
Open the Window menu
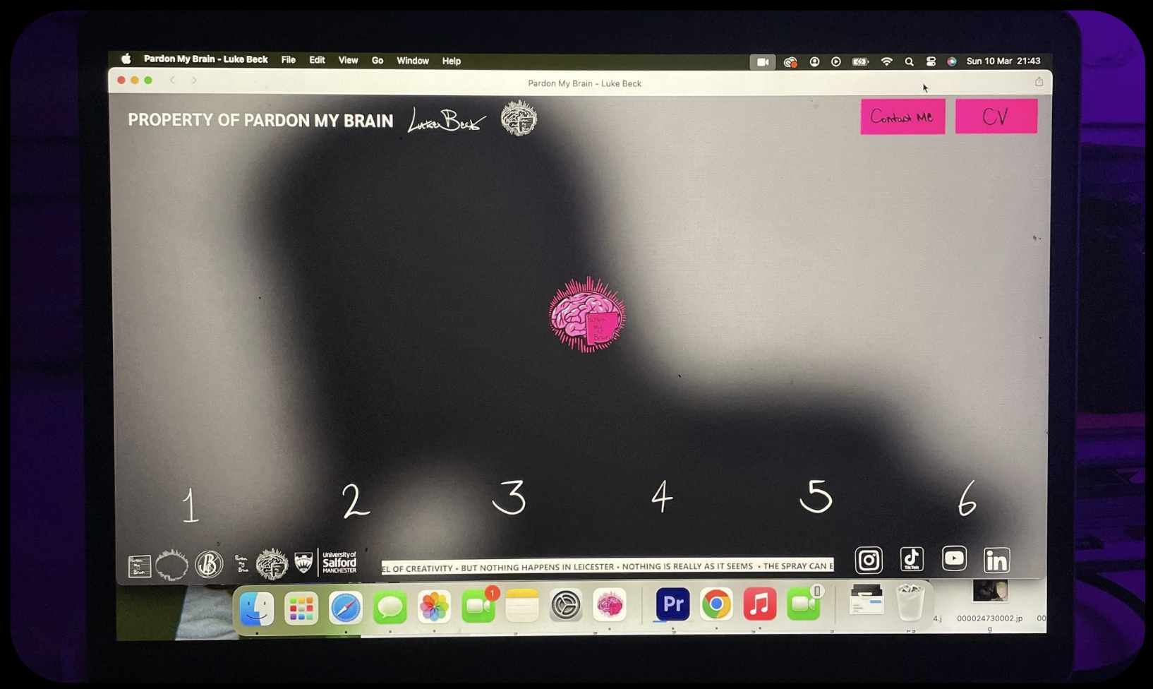coord(412,61)
